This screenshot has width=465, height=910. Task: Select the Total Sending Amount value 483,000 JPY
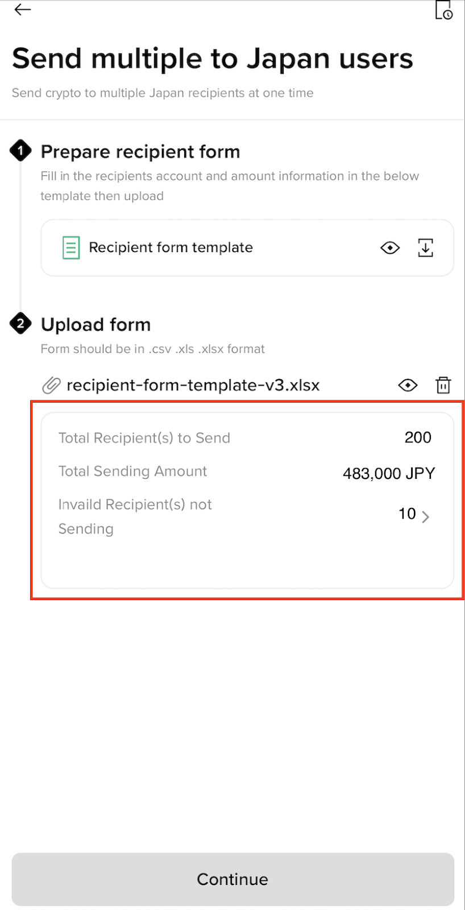tap(389, 473)
